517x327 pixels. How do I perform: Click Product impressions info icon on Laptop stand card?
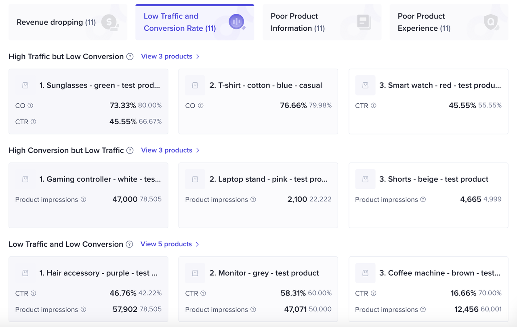pos(253,199)
